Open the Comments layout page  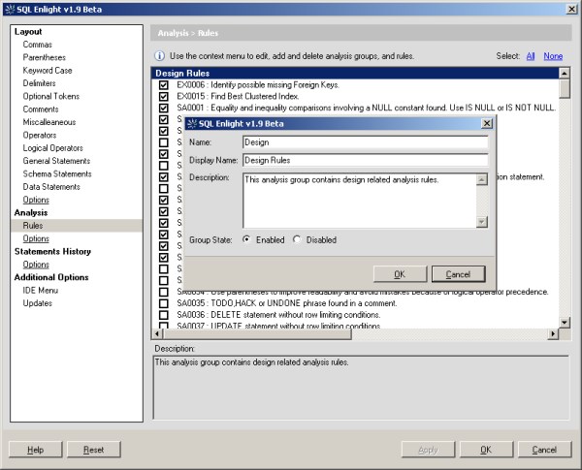point(41,110)
